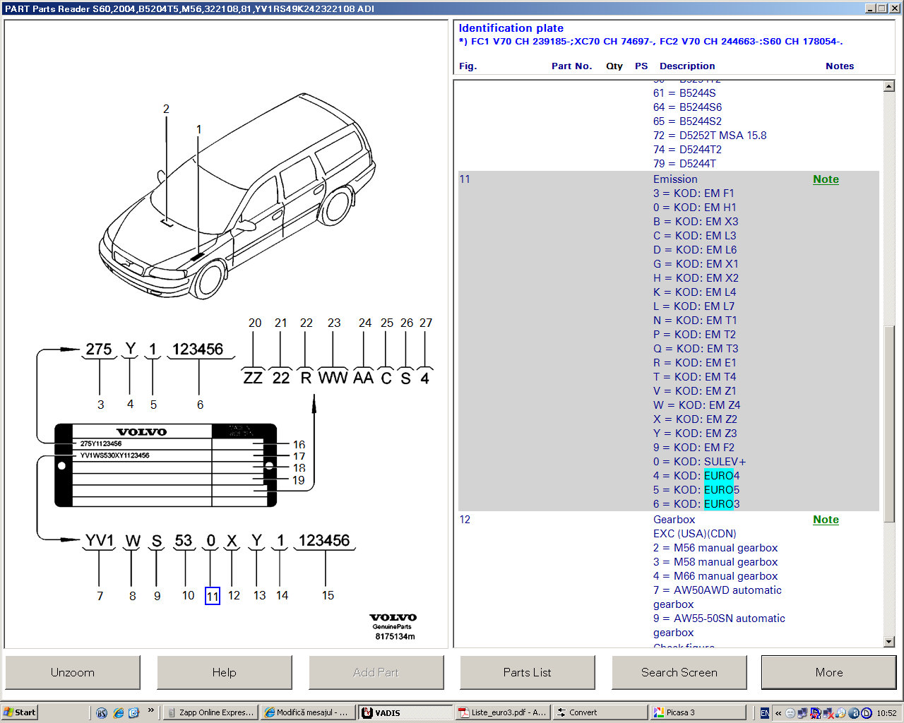Click the Emission description row
This screenshot has width=904, height=723.
(x=675, y=179)
